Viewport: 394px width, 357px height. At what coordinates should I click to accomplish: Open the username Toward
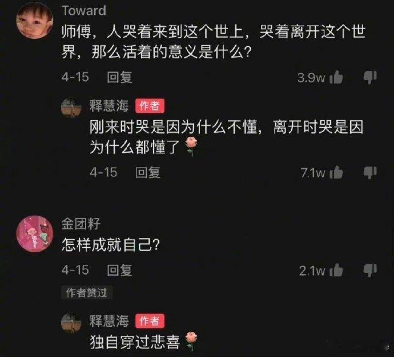click(84, 10)
